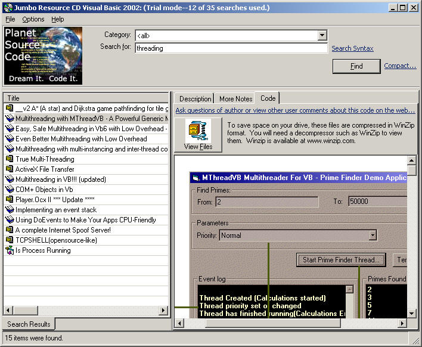Click the results list horizontal scrollbar thumb

[25, 310]
